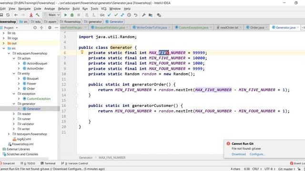Open the CRLF line separator selector
The image size is (305, 171).
[257, 169]
